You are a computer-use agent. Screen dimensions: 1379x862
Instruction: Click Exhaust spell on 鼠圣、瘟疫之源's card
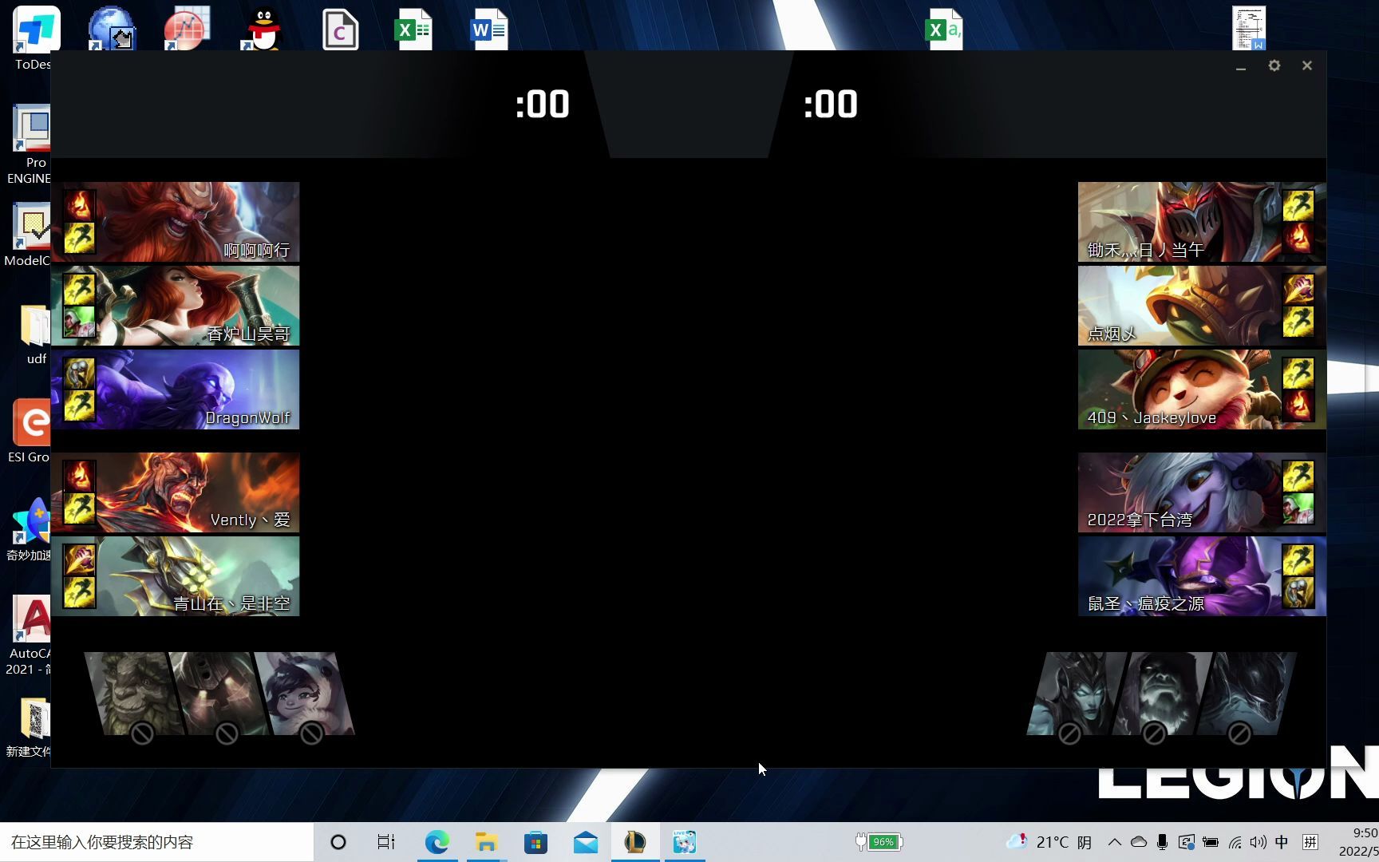point(1298,592)
